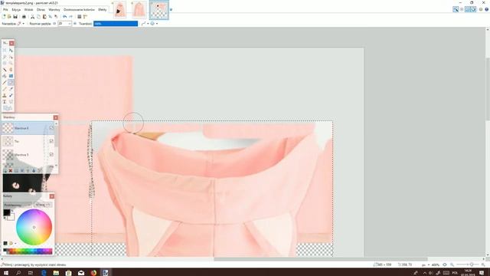
Task: Select the Zoom tool in toolbox
Action: (x=11, y=63)
